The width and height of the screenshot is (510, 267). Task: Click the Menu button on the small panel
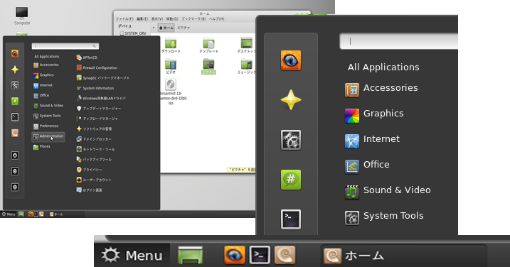[x=9, y=214]
